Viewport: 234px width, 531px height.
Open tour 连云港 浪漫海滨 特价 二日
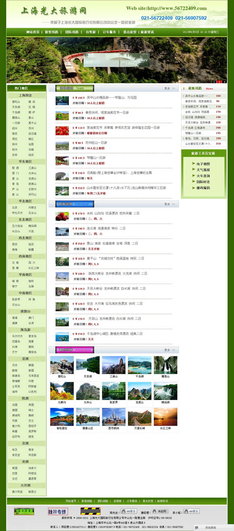(x=107, y=228)
